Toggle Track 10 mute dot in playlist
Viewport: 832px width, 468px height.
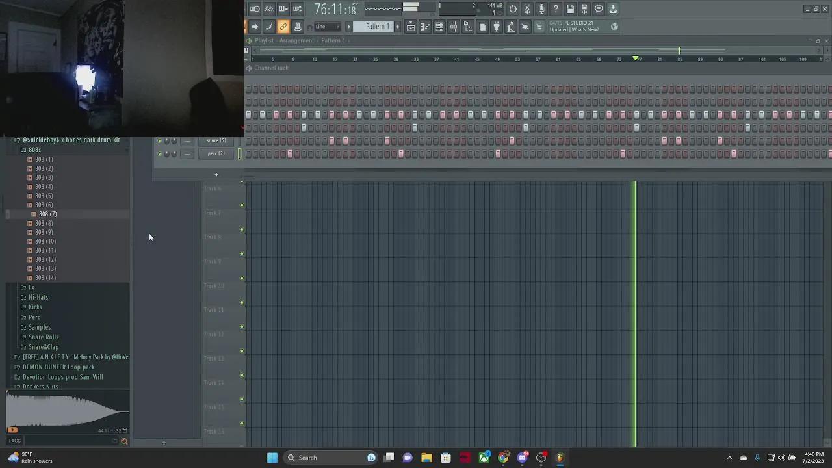(x=242, y=302)
